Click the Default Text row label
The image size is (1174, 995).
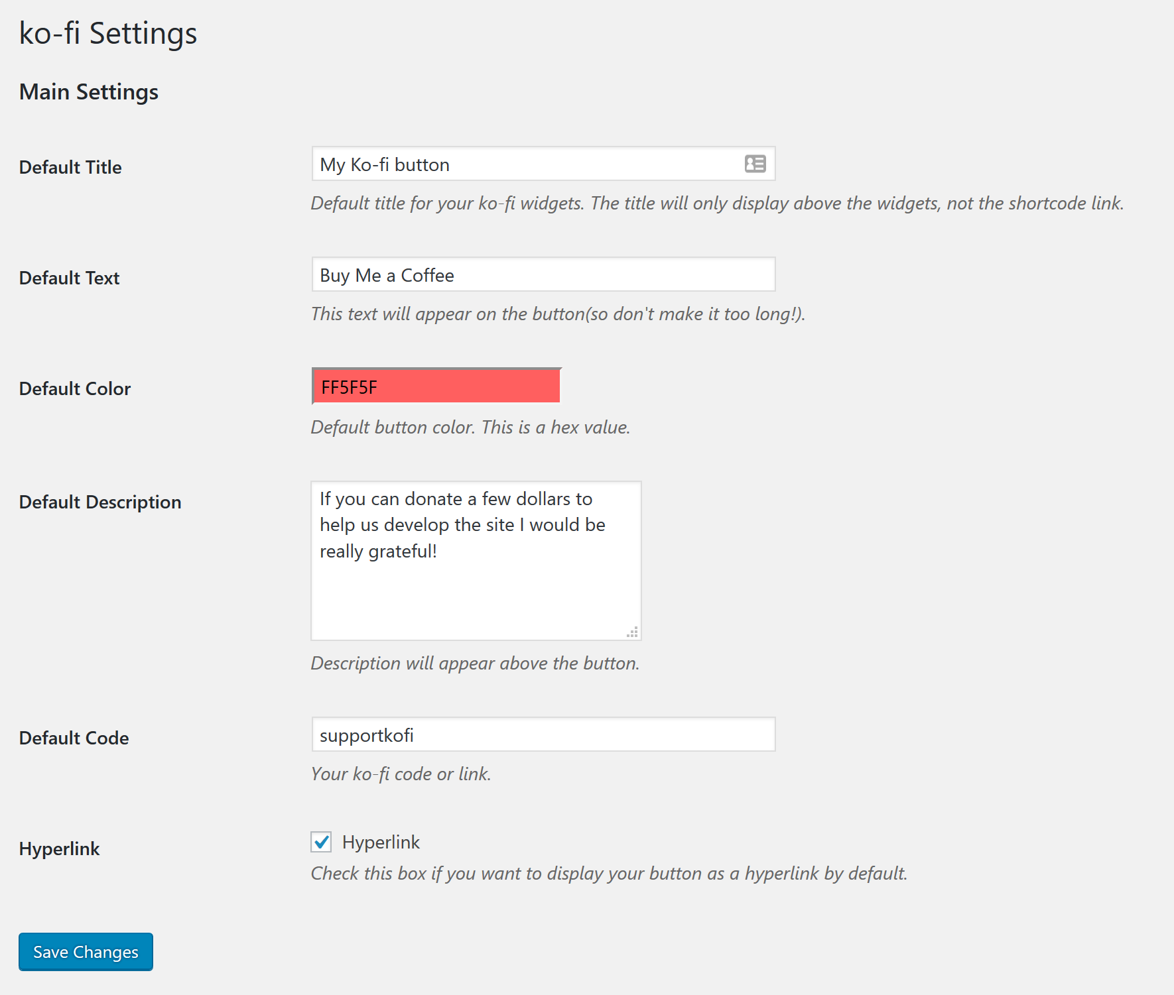69,278
